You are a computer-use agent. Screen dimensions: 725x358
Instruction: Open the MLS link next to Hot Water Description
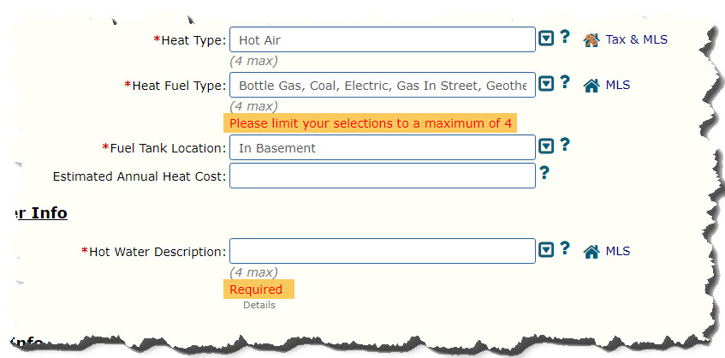(x=618, y=251)
